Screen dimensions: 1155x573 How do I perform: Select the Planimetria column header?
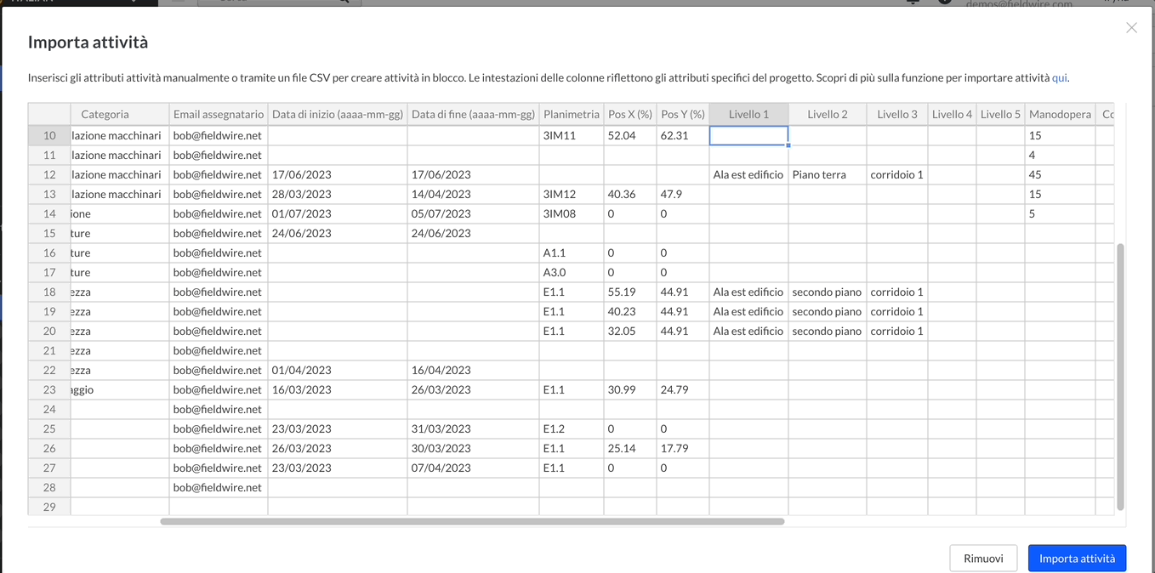pyautogui.click(x=572, y=114)
